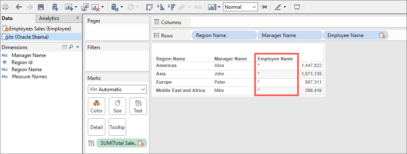Save the workbook with the floppy icon
The width and height of the screenshot is (407, 154).
(x=41, y=7)
